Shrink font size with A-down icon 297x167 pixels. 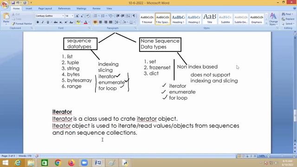point(82,16)
